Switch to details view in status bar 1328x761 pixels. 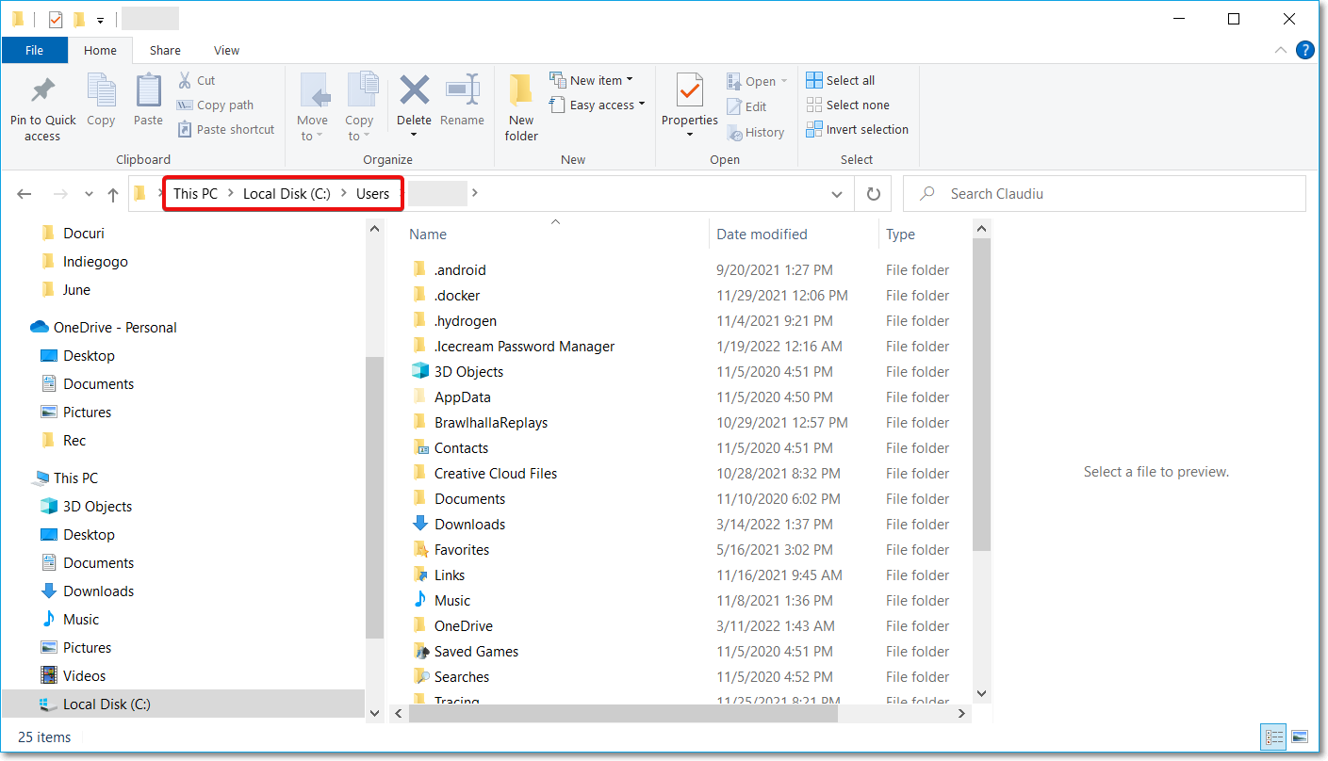point(1273,737)
